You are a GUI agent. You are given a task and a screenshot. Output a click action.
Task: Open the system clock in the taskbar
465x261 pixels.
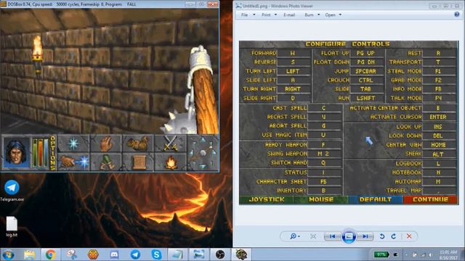(448, 254)
